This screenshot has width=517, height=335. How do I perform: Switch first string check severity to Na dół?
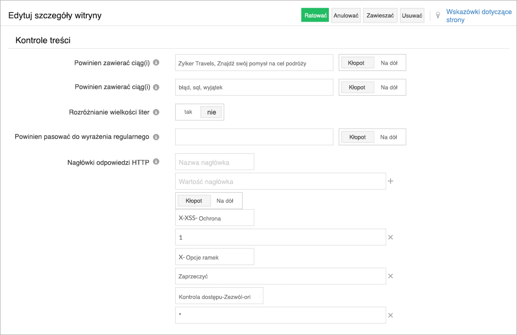[390, 62]
